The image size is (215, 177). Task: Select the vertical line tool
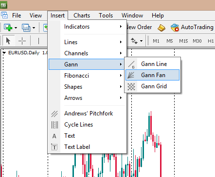pyautogui.click(x=38, y=41)
